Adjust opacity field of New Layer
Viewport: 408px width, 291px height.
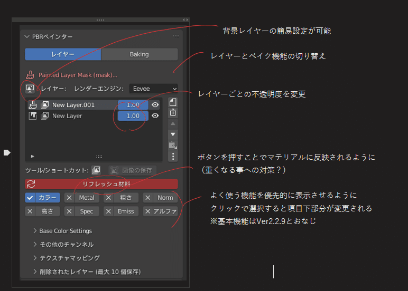(x=133, y=116)
